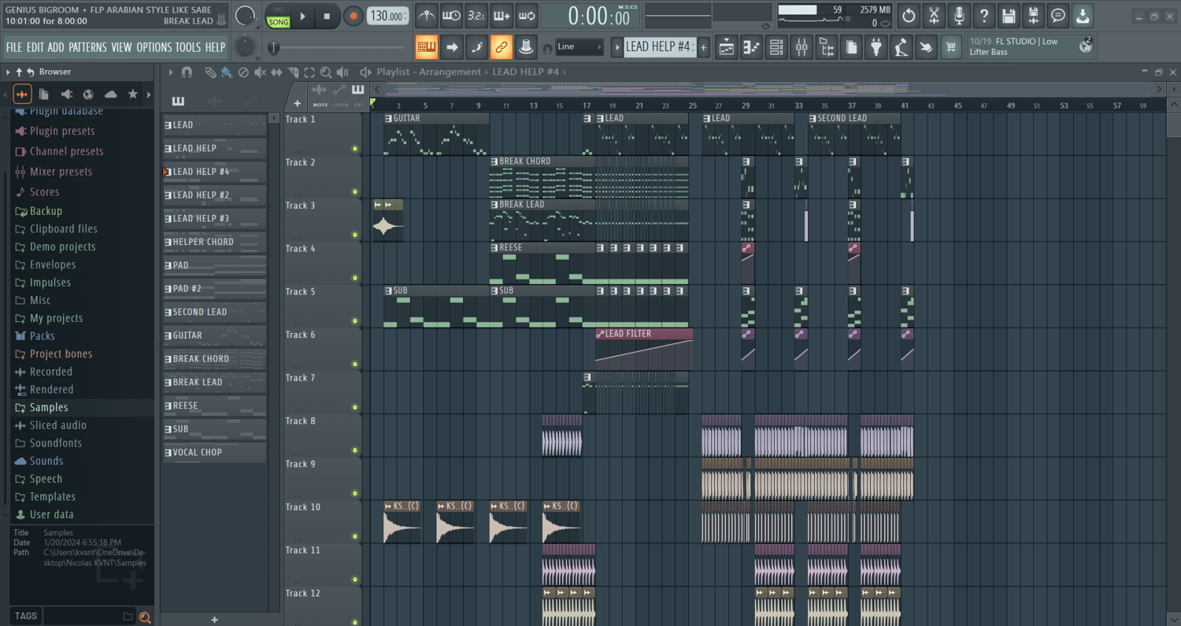Expand the Packs folder in browser
This screenshot has width=1181, height=626.
42,336
